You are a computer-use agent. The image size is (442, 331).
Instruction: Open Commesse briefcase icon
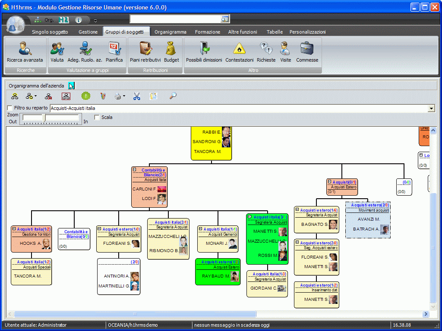pyautogui.click(x=307, y=52)
